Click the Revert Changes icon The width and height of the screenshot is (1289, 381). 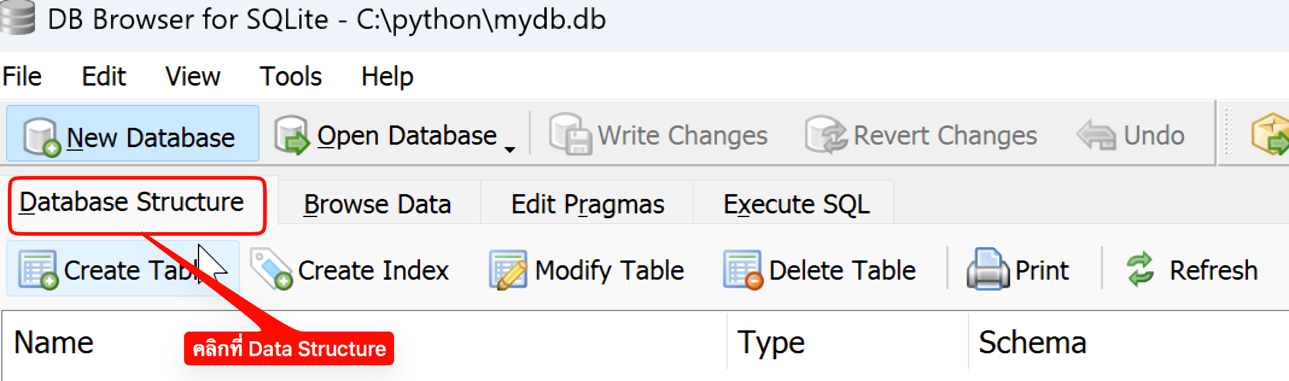825,135
